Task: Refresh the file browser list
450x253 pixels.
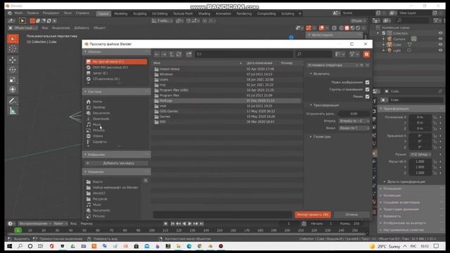Action: pos(179,54)
